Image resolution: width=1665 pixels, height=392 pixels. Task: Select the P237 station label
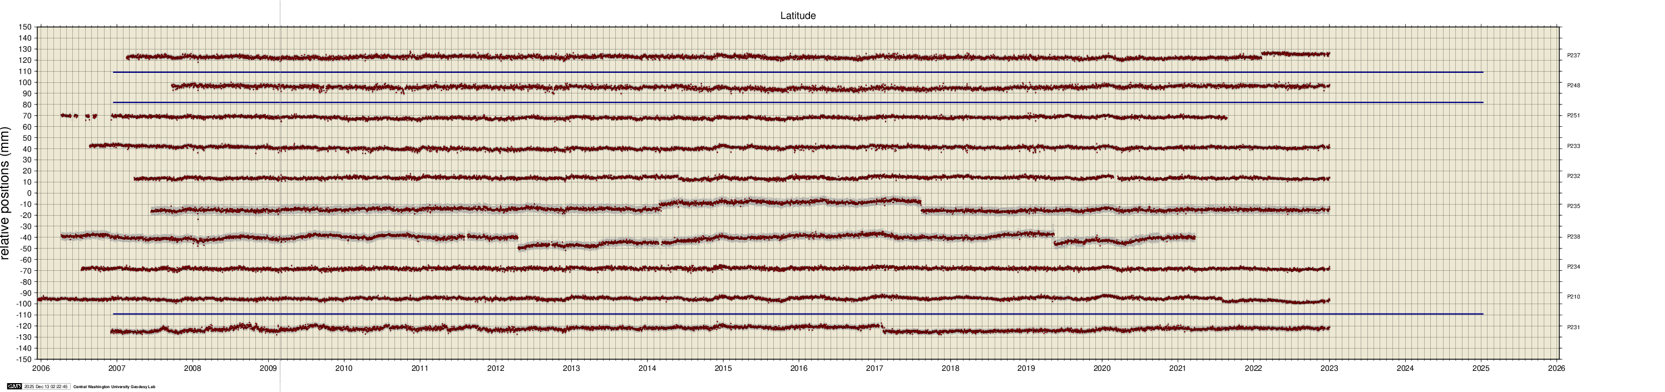pyautogui.click(x=1573, y=56)
